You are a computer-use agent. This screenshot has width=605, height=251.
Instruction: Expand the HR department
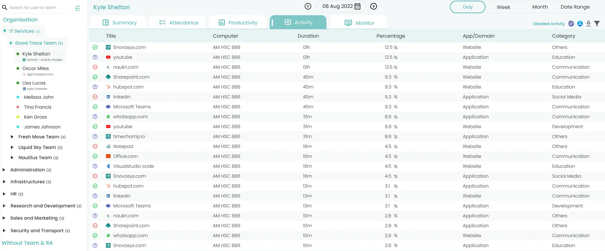click(4, 194)
